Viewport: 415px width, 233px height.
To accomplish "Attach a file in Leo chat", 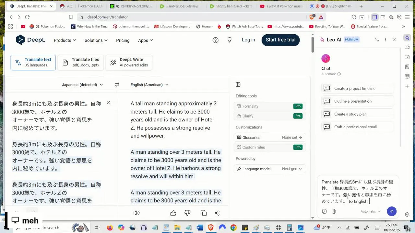I will tap(334, 211).
